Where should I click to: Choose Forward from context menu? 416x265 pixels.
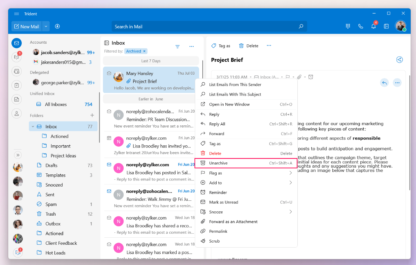pos(246,134)
